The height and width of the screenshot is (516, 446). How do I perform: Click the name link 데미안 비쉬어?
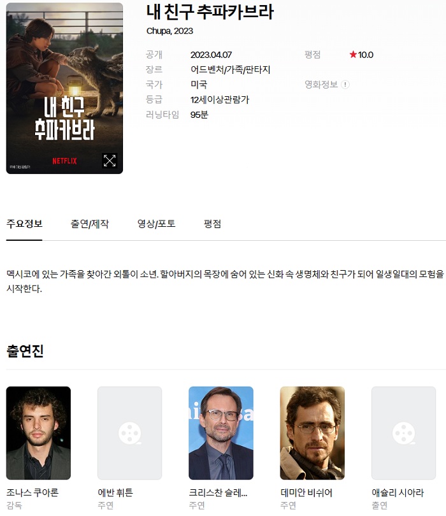[x=306, y=492]
